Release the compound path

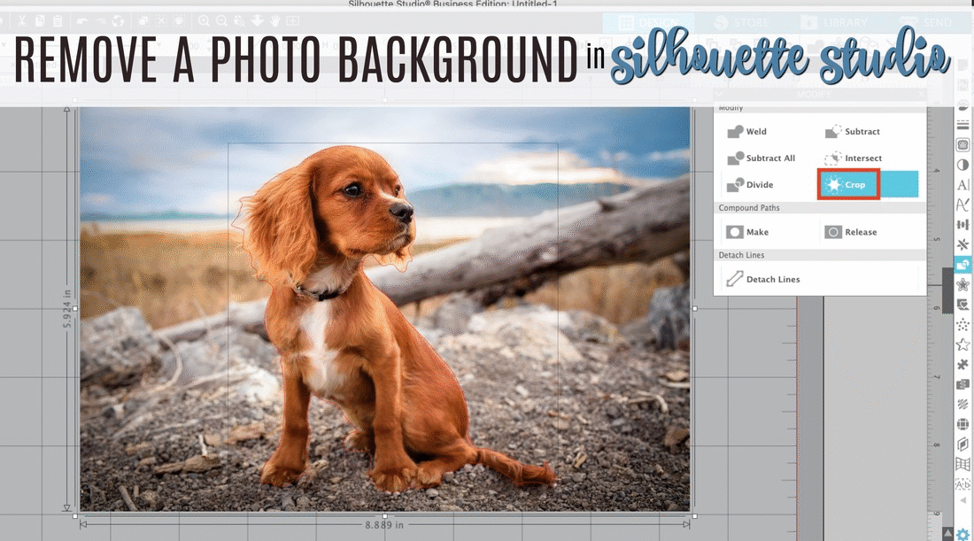tap(850, 232)
